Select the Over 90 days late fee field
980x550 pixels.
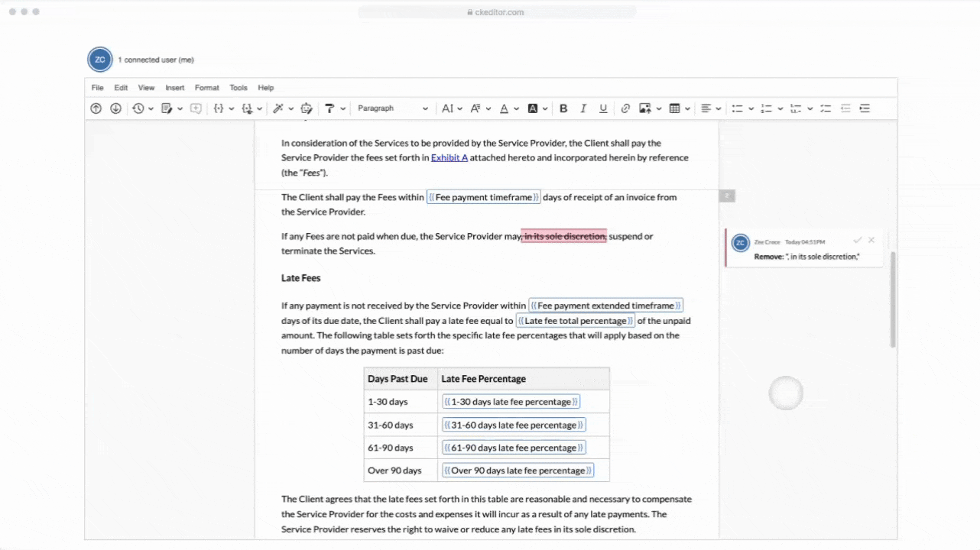point(518,471)
